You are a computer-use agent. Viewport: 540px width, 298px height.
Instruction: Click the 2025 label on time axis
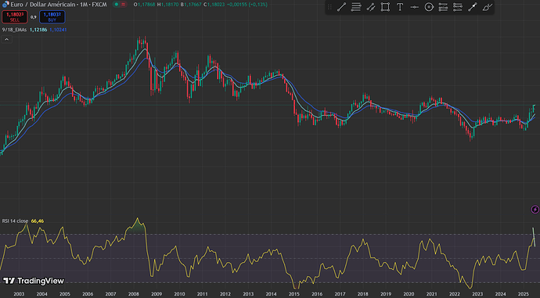[523, 294]
